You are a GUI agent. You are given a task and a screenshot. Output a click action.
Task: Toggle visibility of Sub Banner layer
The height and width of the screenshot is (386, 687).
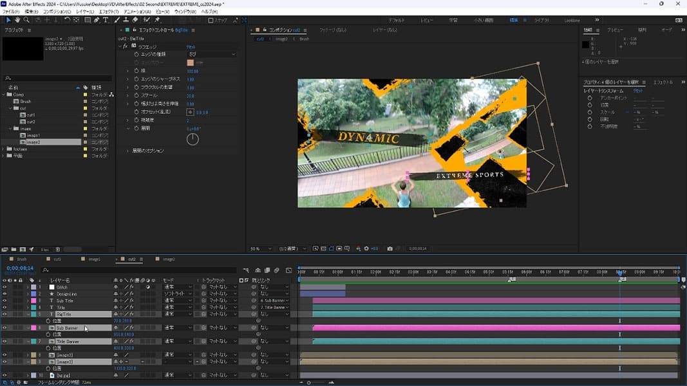[x=5, y=327]
